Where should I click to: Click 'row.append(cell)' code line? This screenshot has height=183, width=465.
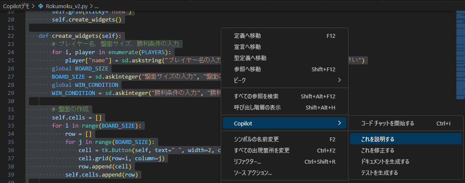[105, 166]
